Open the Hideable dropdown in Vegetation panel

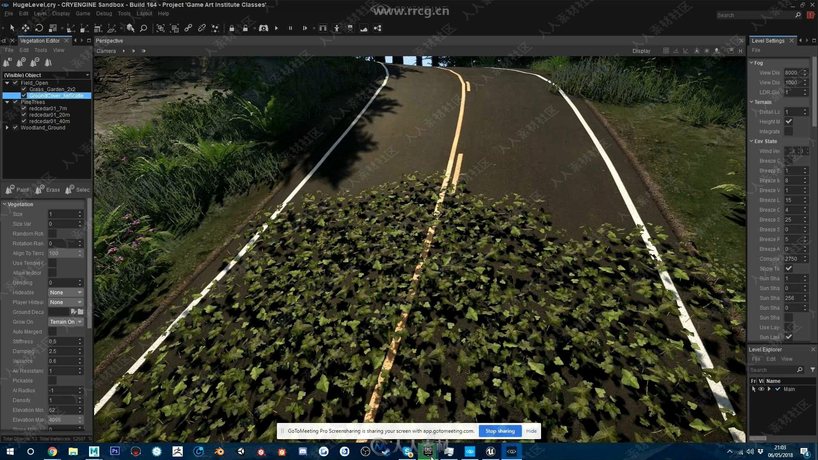pyautogui.click(x=65, y=292)
